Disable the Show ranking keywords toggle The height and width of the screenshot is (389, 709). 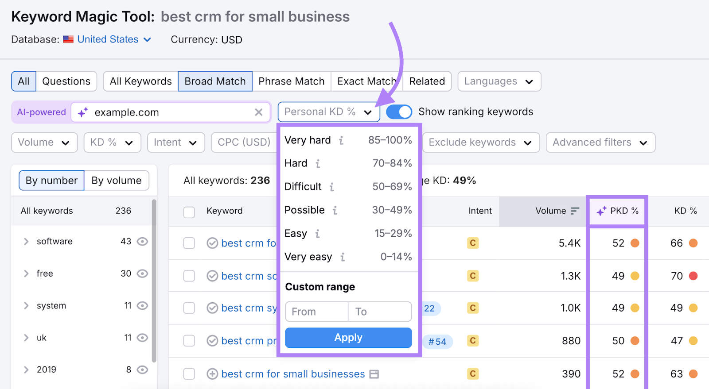[x=399, y=112]
